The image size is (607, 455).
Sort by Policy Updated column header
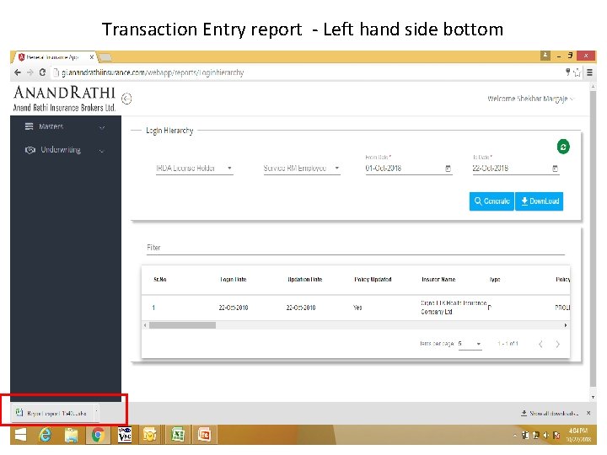pyautogui.click(x=373, y=280)
